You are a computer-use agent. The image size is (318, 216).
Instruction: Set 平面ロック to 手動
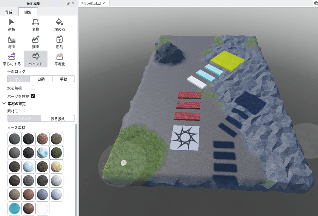64,79
